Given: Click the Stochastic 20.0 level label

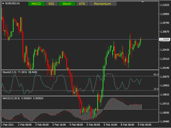Looking at the screenshot, I should coord(156,89).
